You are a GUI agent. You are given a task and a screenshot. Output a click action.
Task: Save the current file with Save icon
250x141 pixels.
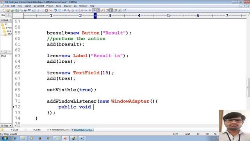pos(12,11)
